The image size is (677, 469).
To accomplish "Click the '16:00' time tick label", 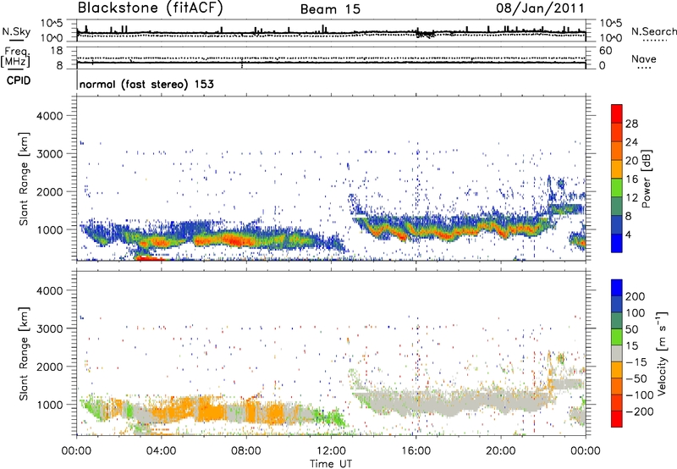I will (416, 451).
